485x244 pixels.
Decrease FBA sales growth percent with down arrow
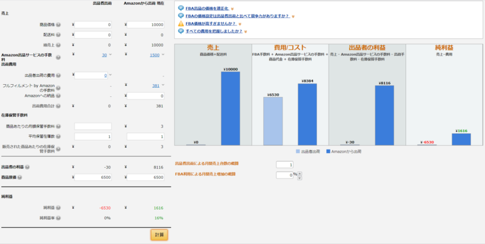299,177
